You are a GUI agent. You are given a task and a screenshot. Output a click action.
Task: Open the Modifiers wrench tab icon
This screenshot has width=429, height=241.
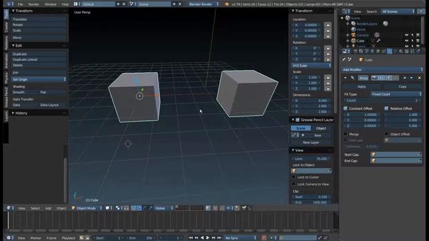pos(389,51)
